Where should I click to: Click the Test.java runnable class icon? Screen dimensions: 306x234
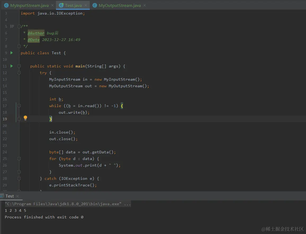tap(61, 6)
